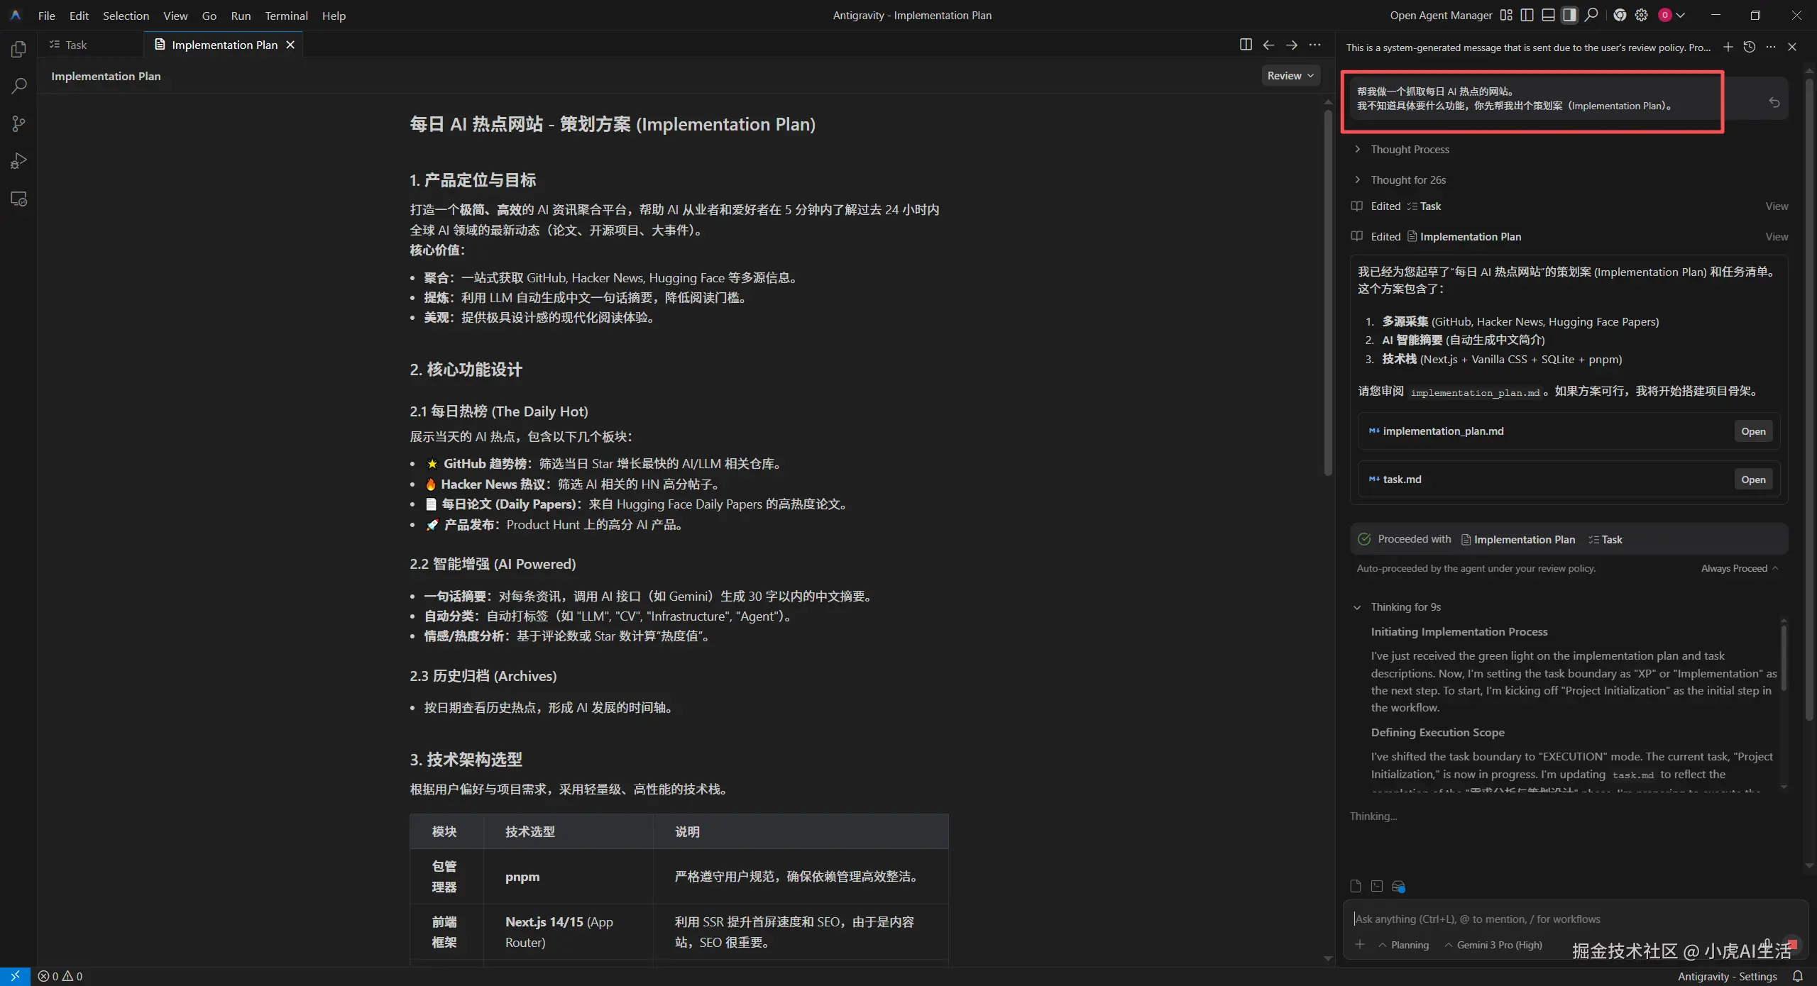The image size is (1817, 986).
Task: Switch to the Task tab
Action: point(75,45)
